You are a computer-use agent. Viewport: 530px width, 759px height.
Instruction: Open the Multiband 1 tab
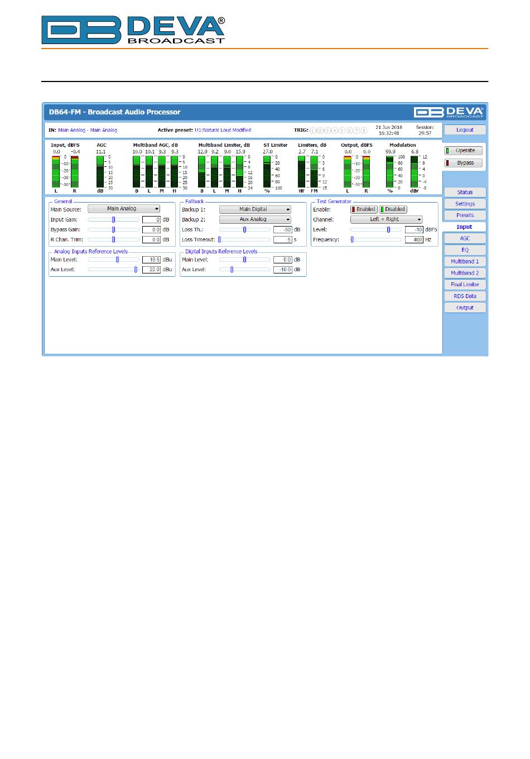pyautogui.click(x=465, y=261)
